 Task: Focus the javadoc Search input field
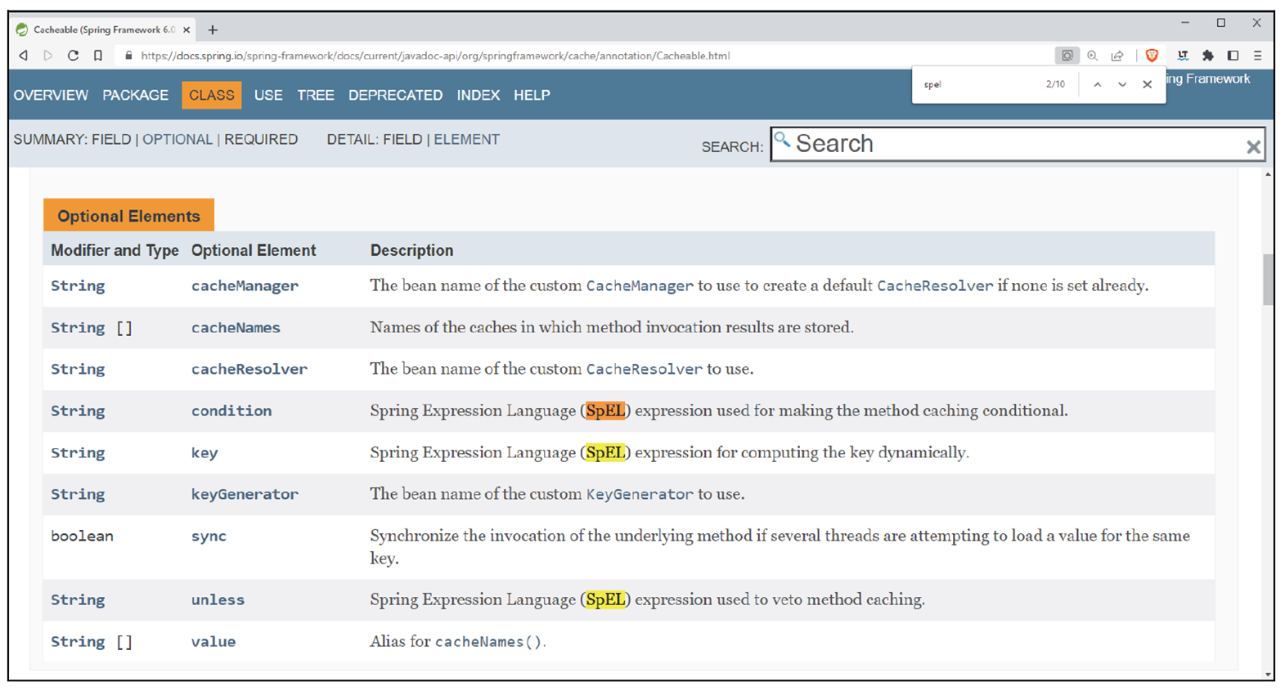(1018, 144)
